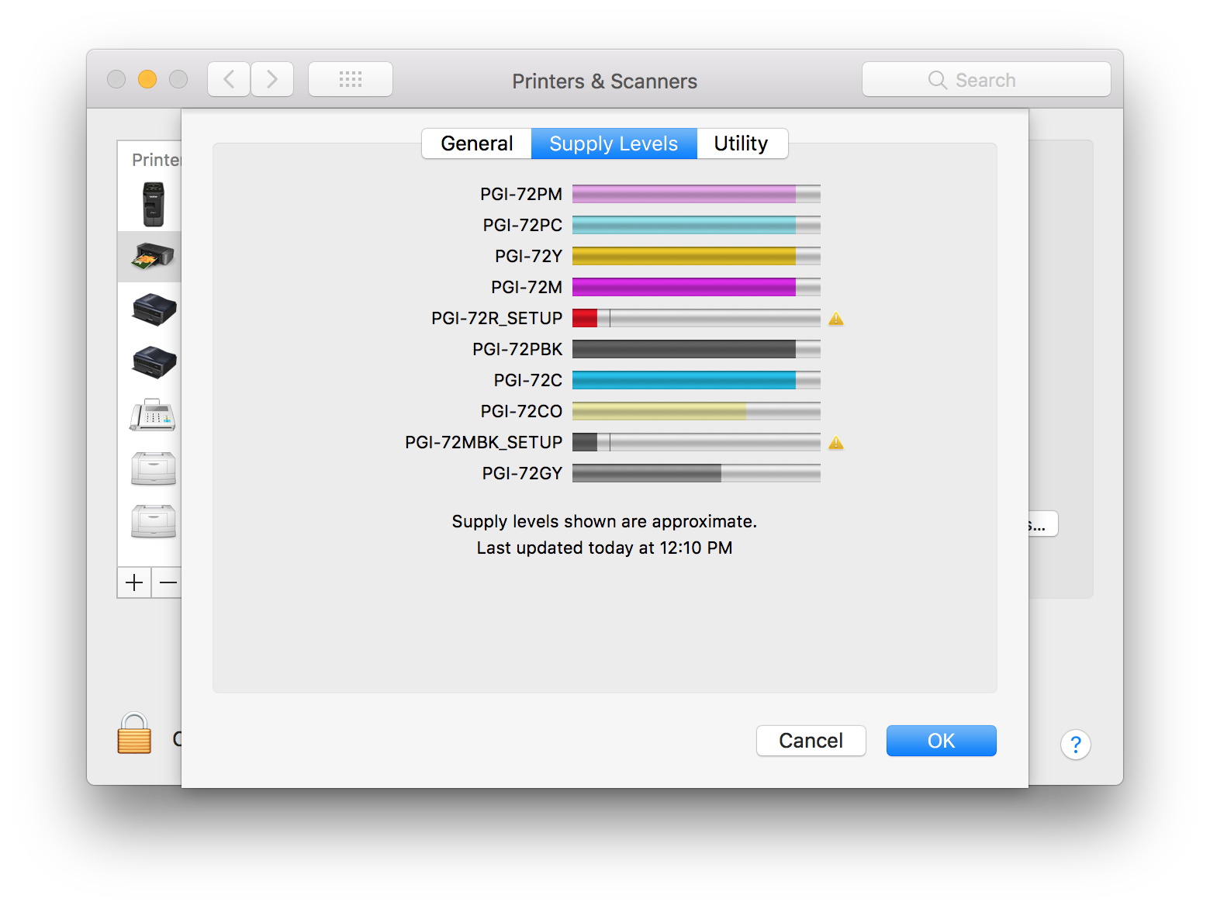Switch to the General tab
The image size is (1210, 909).
pyautogui.click(x=476, y=143)
